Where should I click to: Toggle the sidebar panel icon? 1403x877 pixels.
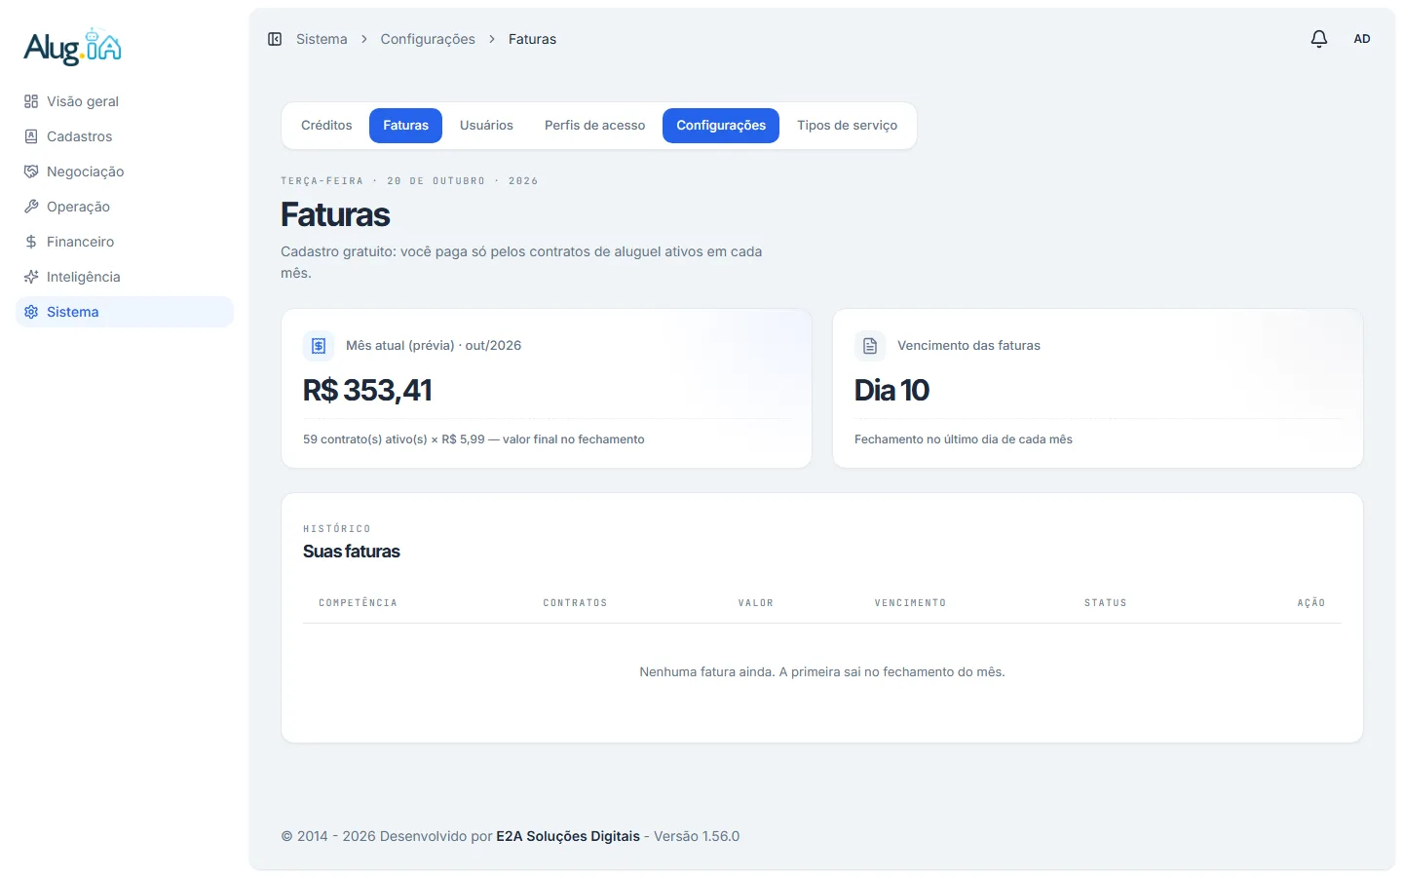coord(275,39)
